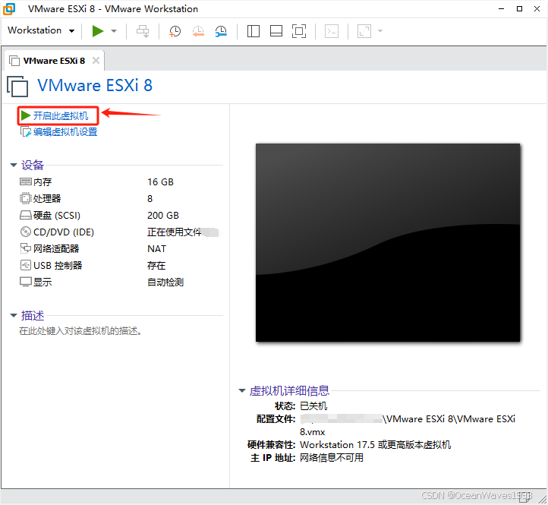Click the NAT network value

point(156,248)
